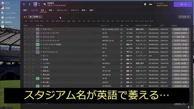Click the grey status badge for アダイウトン
The image size is (194, 109).
pos(38,29)
